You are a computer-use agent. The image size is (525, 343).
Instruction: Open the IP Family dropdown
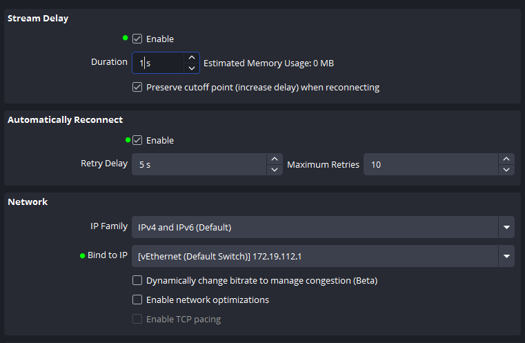(323, 227)
